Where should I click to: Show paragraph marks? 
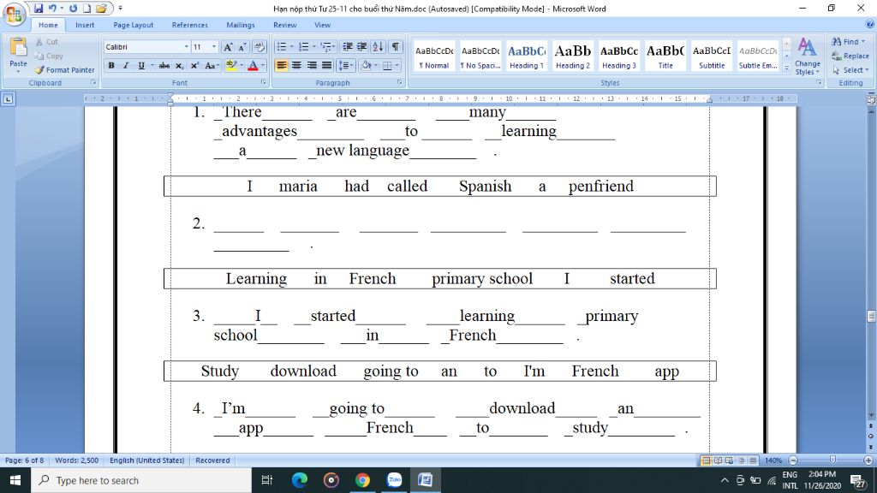pyautogui.click(x=396, y=47)
